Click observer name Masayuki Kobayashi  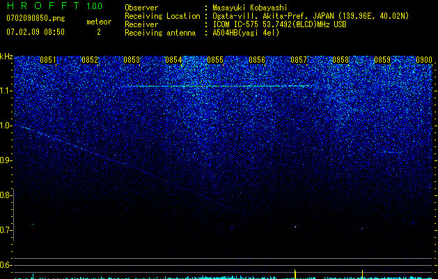[250, 8]
